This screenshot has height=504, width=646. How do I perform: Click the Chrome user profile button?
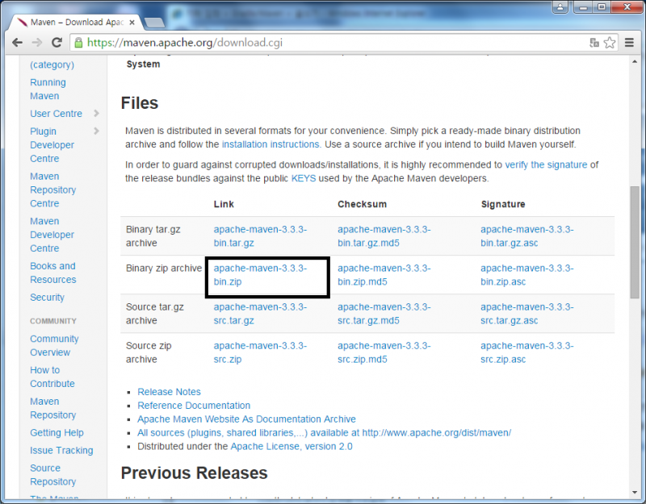[560, 6]
